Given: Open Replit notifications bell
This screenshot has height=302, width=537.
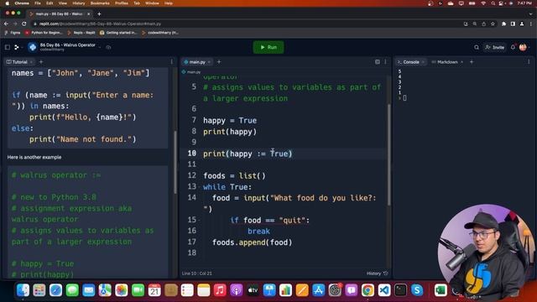Looking at the screenshot, I should pos(513,47).
